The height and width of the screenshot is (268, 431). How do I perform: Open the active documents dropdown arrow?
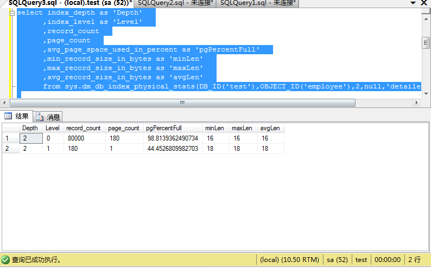tap(413, 3)
